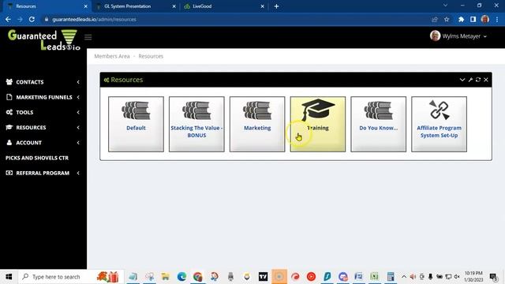Refresh the Resources panel

tap(478, 80)
